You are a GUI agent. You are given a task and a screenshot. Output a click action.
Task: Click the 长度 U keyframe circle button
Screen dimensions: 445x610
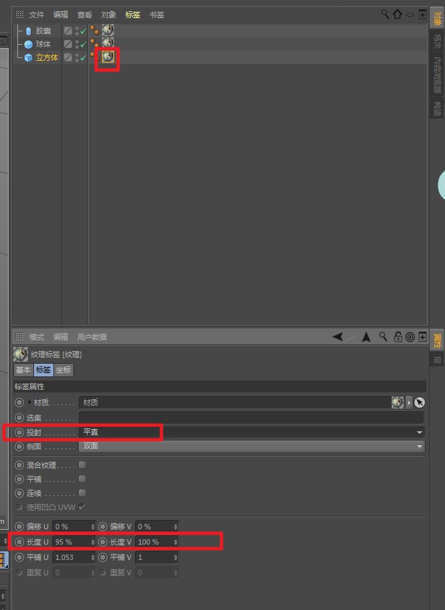(19, 541)
